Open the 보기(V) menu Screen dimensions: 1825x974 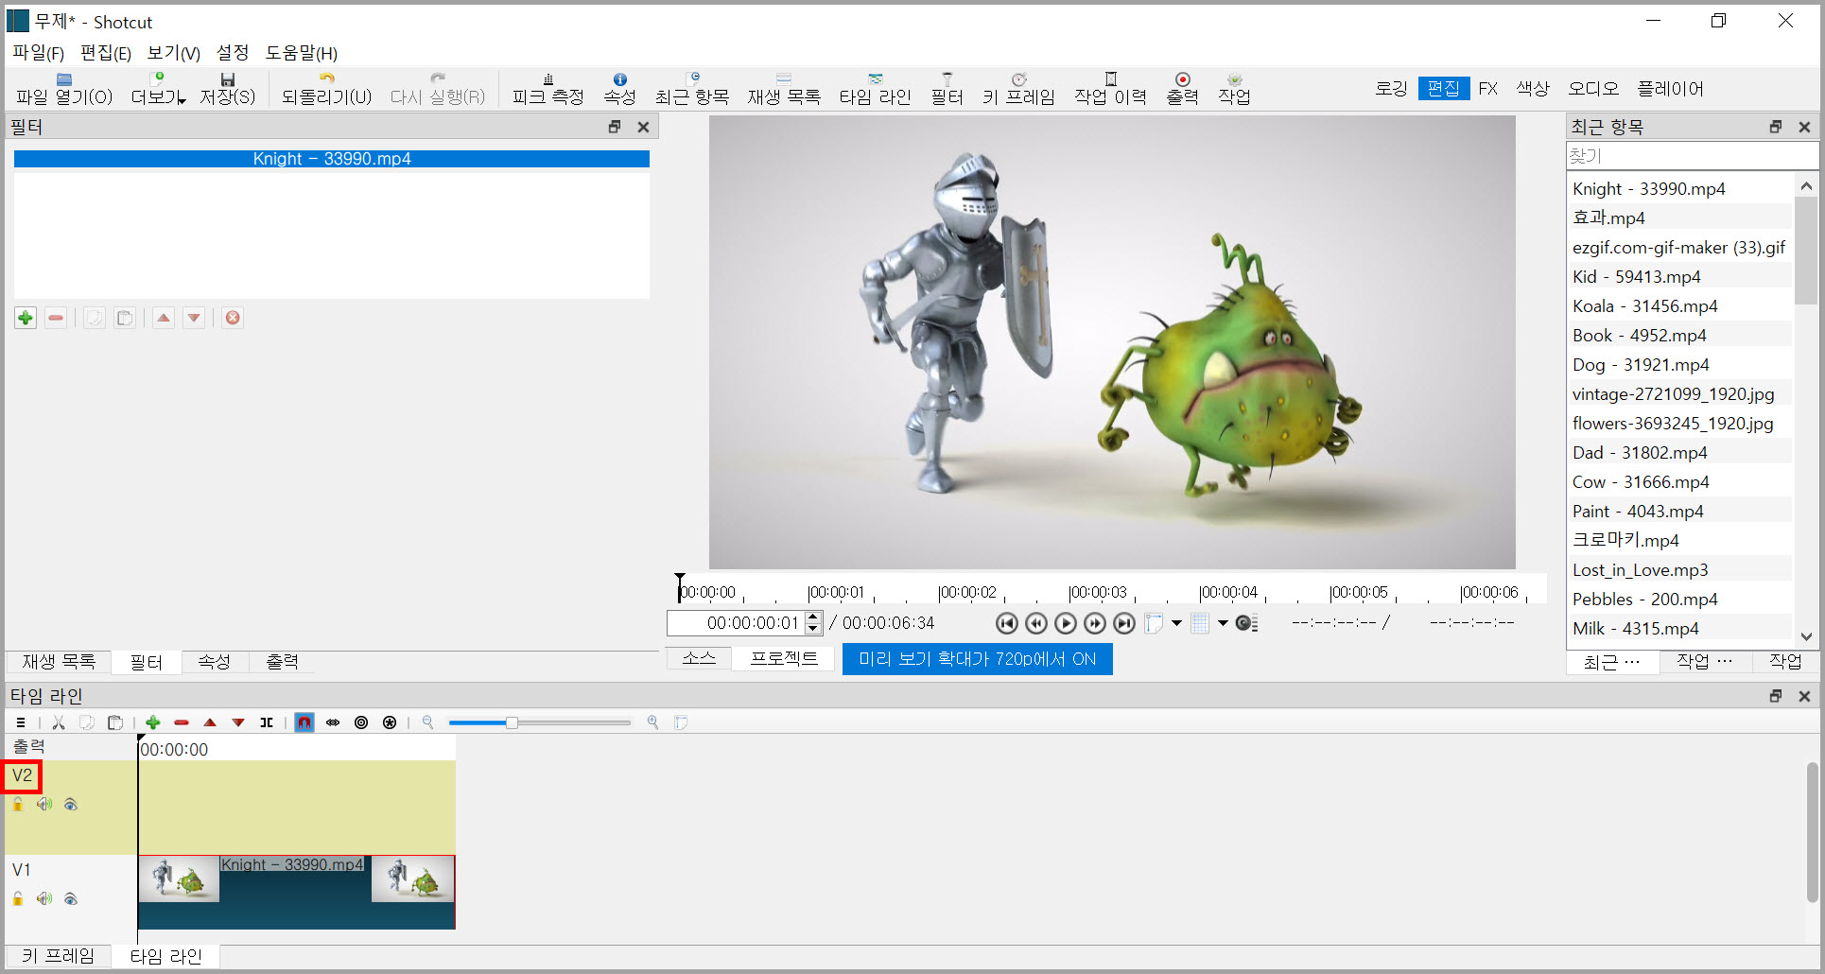[x=173, y=53]
